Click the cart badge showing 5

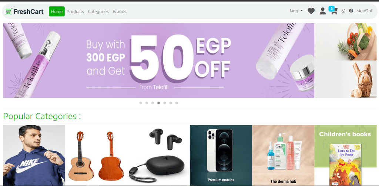332,9
